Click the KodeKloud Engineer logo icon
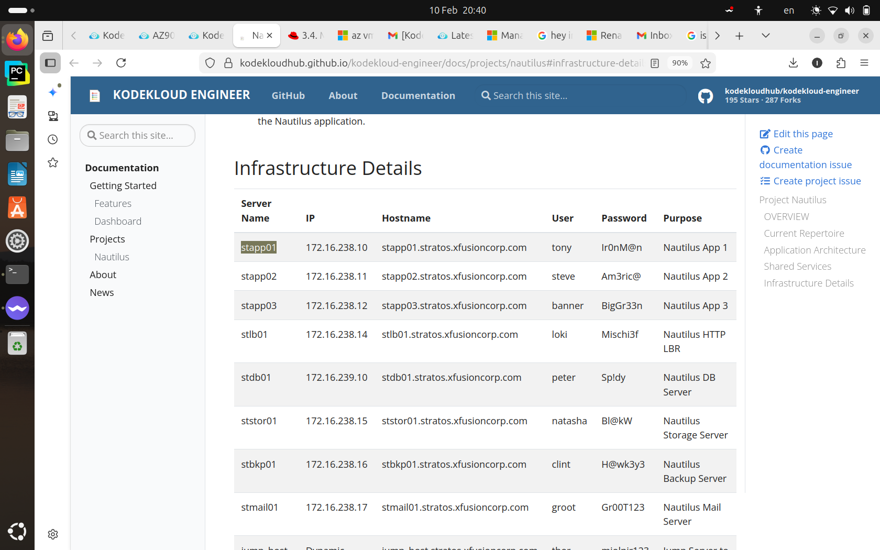Viewport: 880px width, 550px height. 95,96
